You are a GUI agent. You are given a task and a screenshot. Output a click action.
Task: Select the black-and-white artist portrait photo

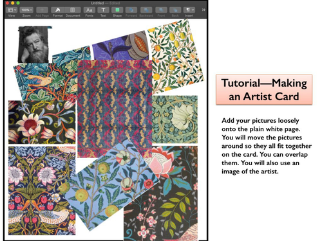point(33,44)
